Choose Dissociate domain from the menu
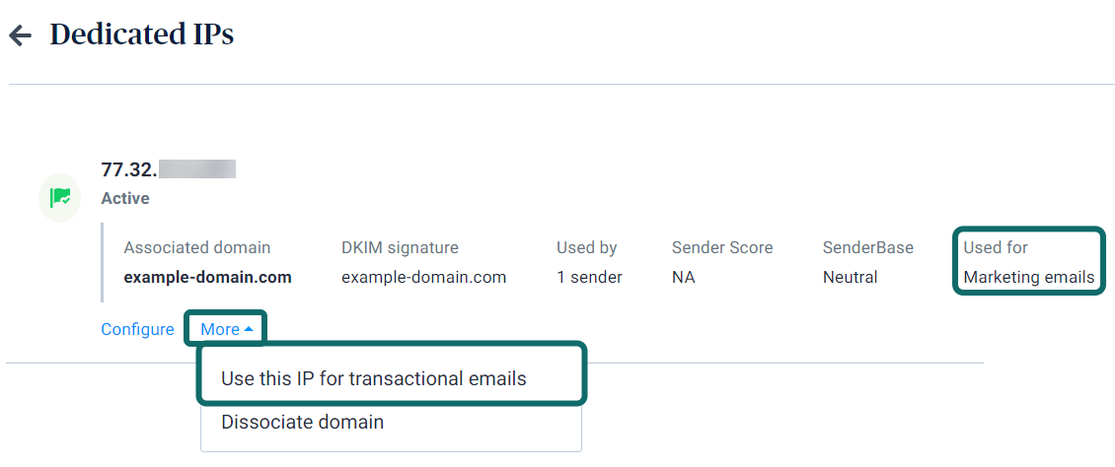This screenshot has width=1115, height=467. 302,423
